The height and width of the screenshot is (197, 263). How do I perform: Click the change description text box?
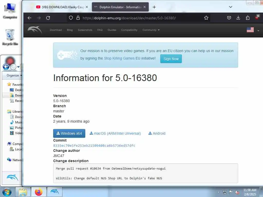point(145,173)
